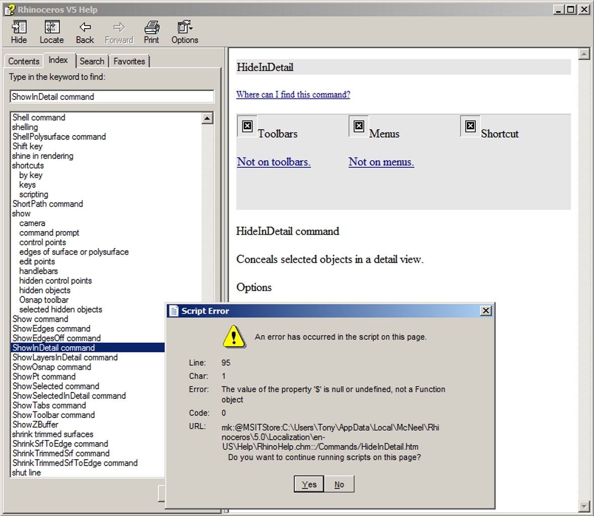The height and width of the screenshot is (516, 594).
Task: Select 'ShowLayersInDetail command' entry
Action: (x=65, y=358)
